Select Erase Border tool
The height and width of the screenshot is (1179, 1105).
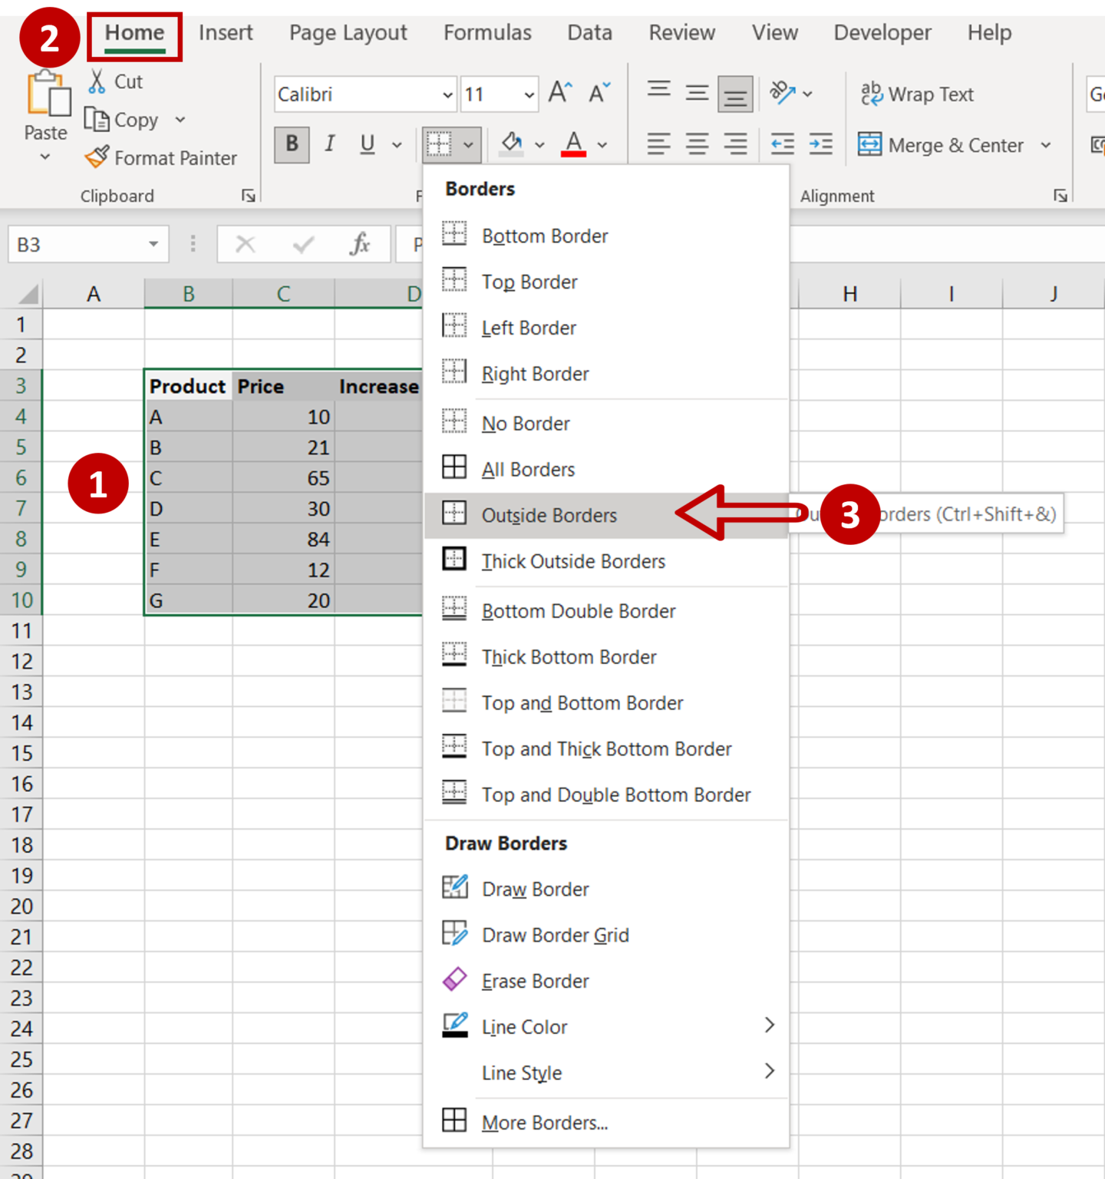(606, 981)
